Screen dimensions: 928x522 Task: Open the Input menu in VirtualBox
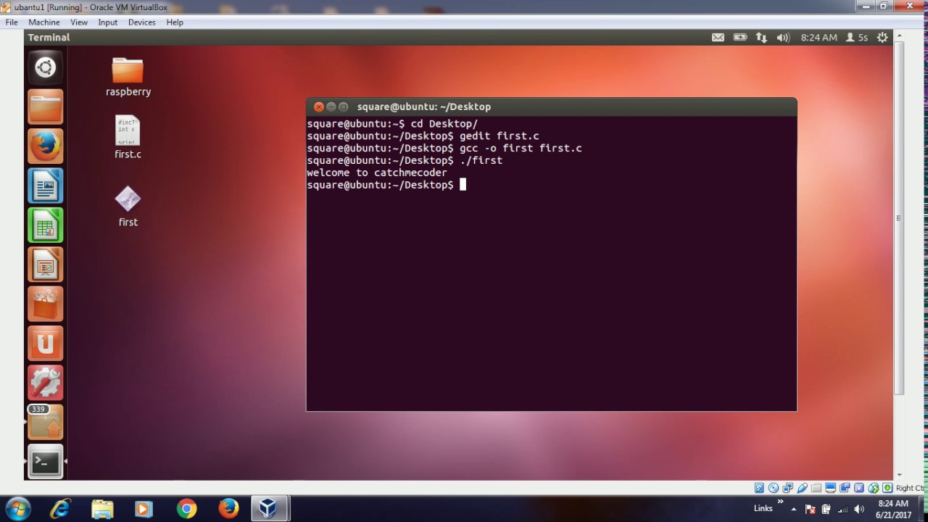(108, 22)
